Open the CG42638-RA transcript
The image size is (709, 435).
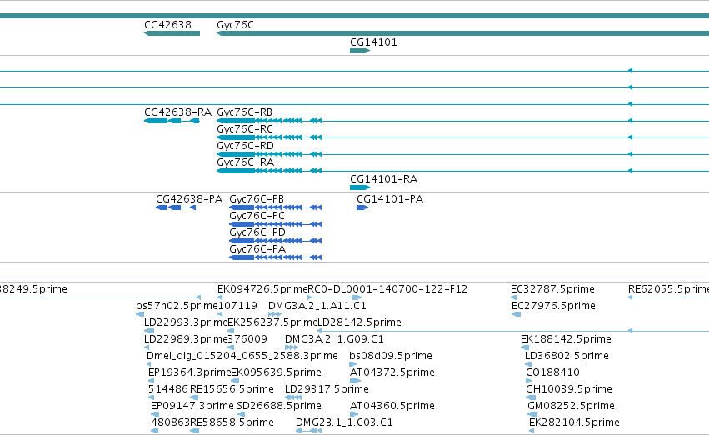(172, 121)
